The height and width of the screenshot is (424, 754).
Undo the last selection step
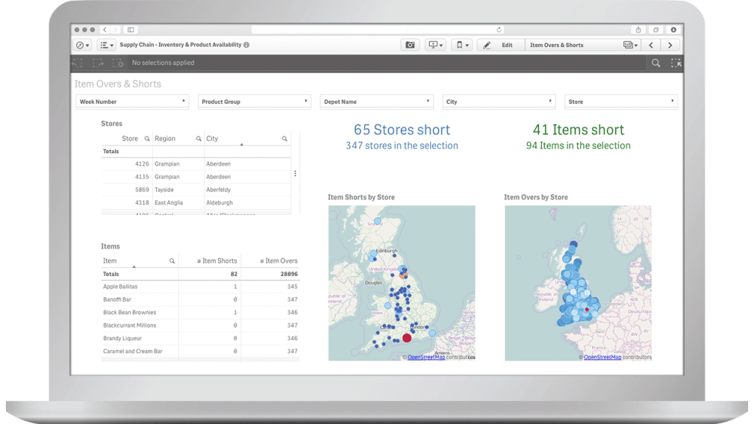tap(76, 63)
